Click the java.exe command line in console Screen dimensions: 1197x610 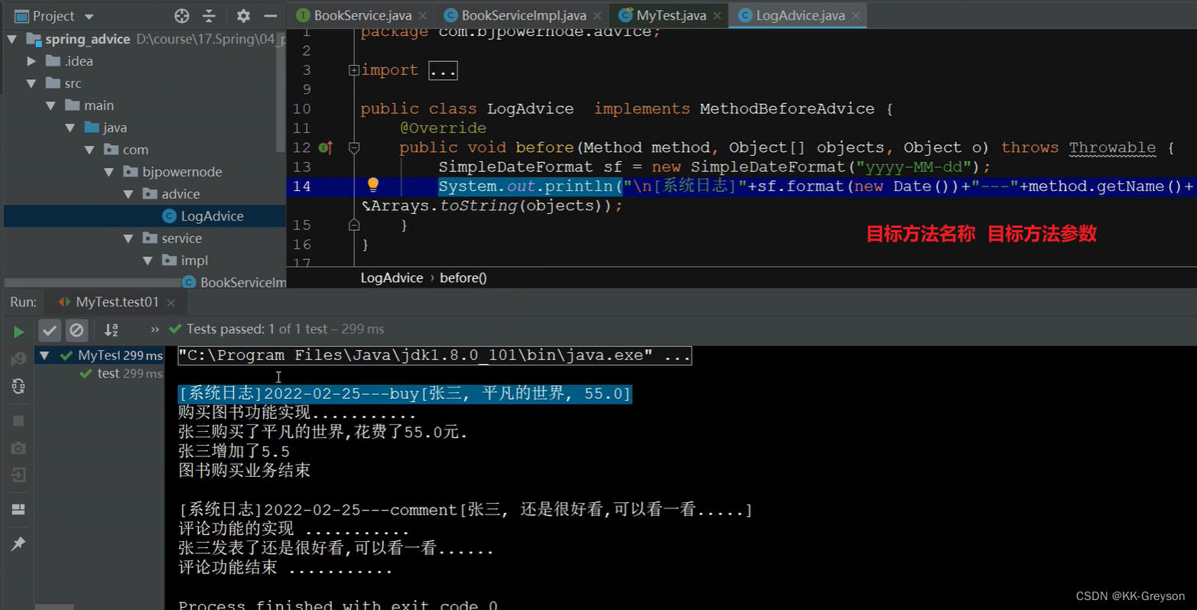coord(434,355)
